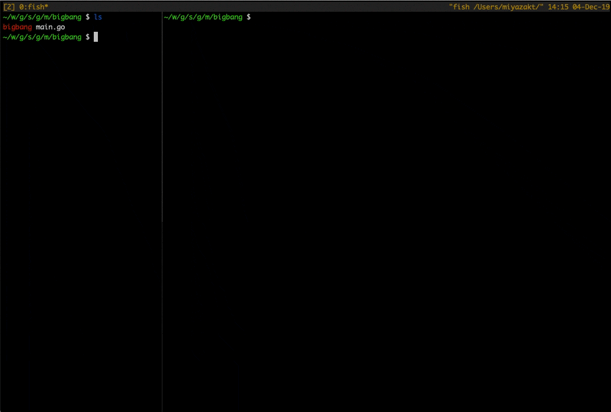Click the pane title "fish /Users/miyazakt/"
The width and height of the screenshot is (611, 412).
(x=496, y=6)
